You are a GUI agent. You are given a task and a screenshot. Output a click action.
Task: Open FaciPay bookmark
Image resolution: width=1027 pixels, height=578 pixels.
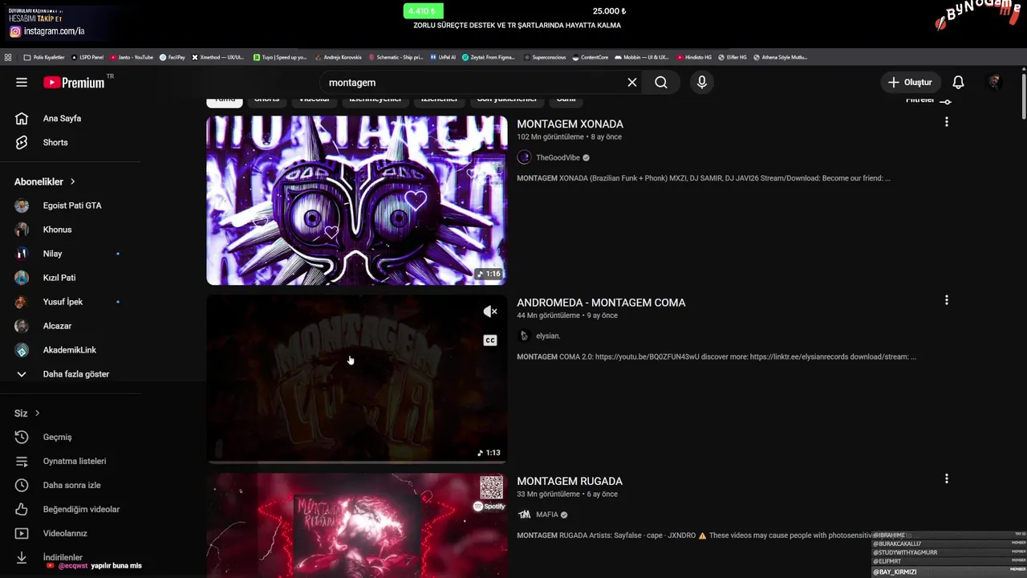point(173,57)
